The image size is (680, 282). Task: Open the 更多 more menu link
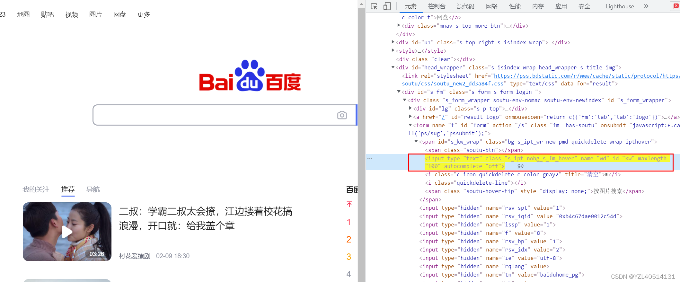144,14
